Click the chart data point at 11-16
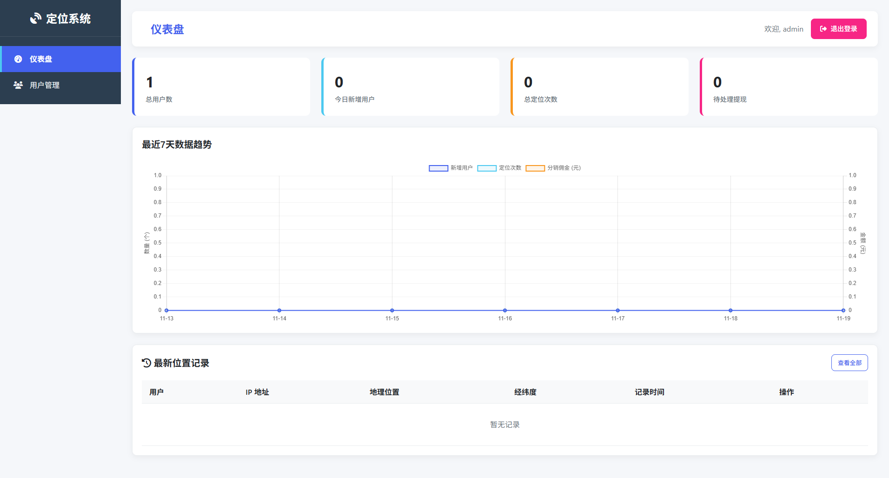 (x=504, y=310)
